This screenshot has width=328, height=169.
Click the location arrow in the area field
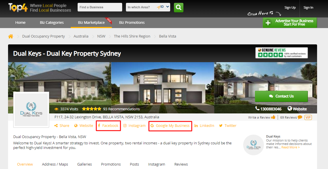[159, 7]
